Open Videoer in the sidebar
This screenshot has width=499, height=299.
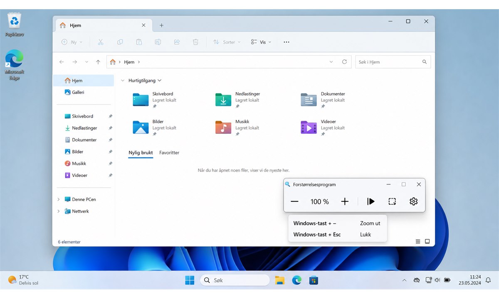point(83,175)
